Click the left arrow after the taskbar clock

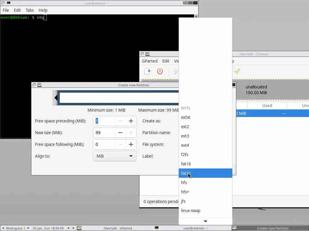(68, 228)
